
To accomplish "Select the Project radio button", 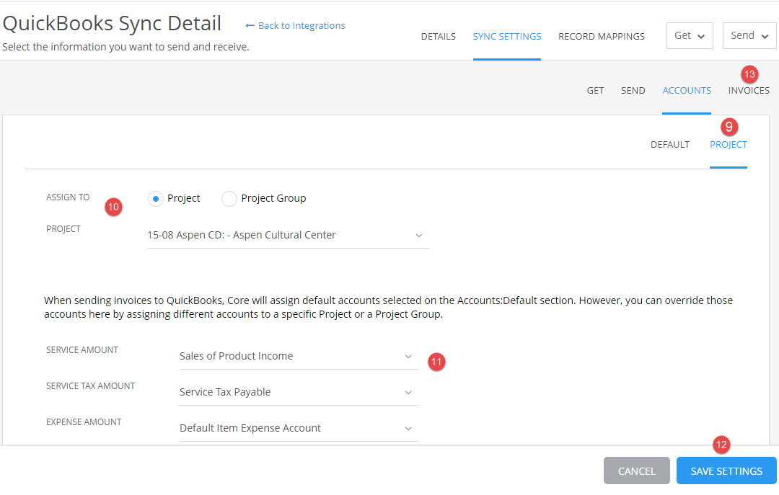I will coord(155,198).
